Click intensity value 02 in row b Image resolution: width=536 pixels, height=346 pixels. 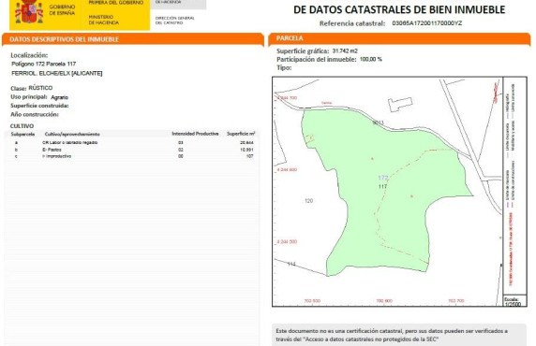point(181,150)
